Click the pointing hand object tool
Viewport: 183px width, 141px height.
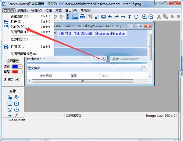coord(10,97)
